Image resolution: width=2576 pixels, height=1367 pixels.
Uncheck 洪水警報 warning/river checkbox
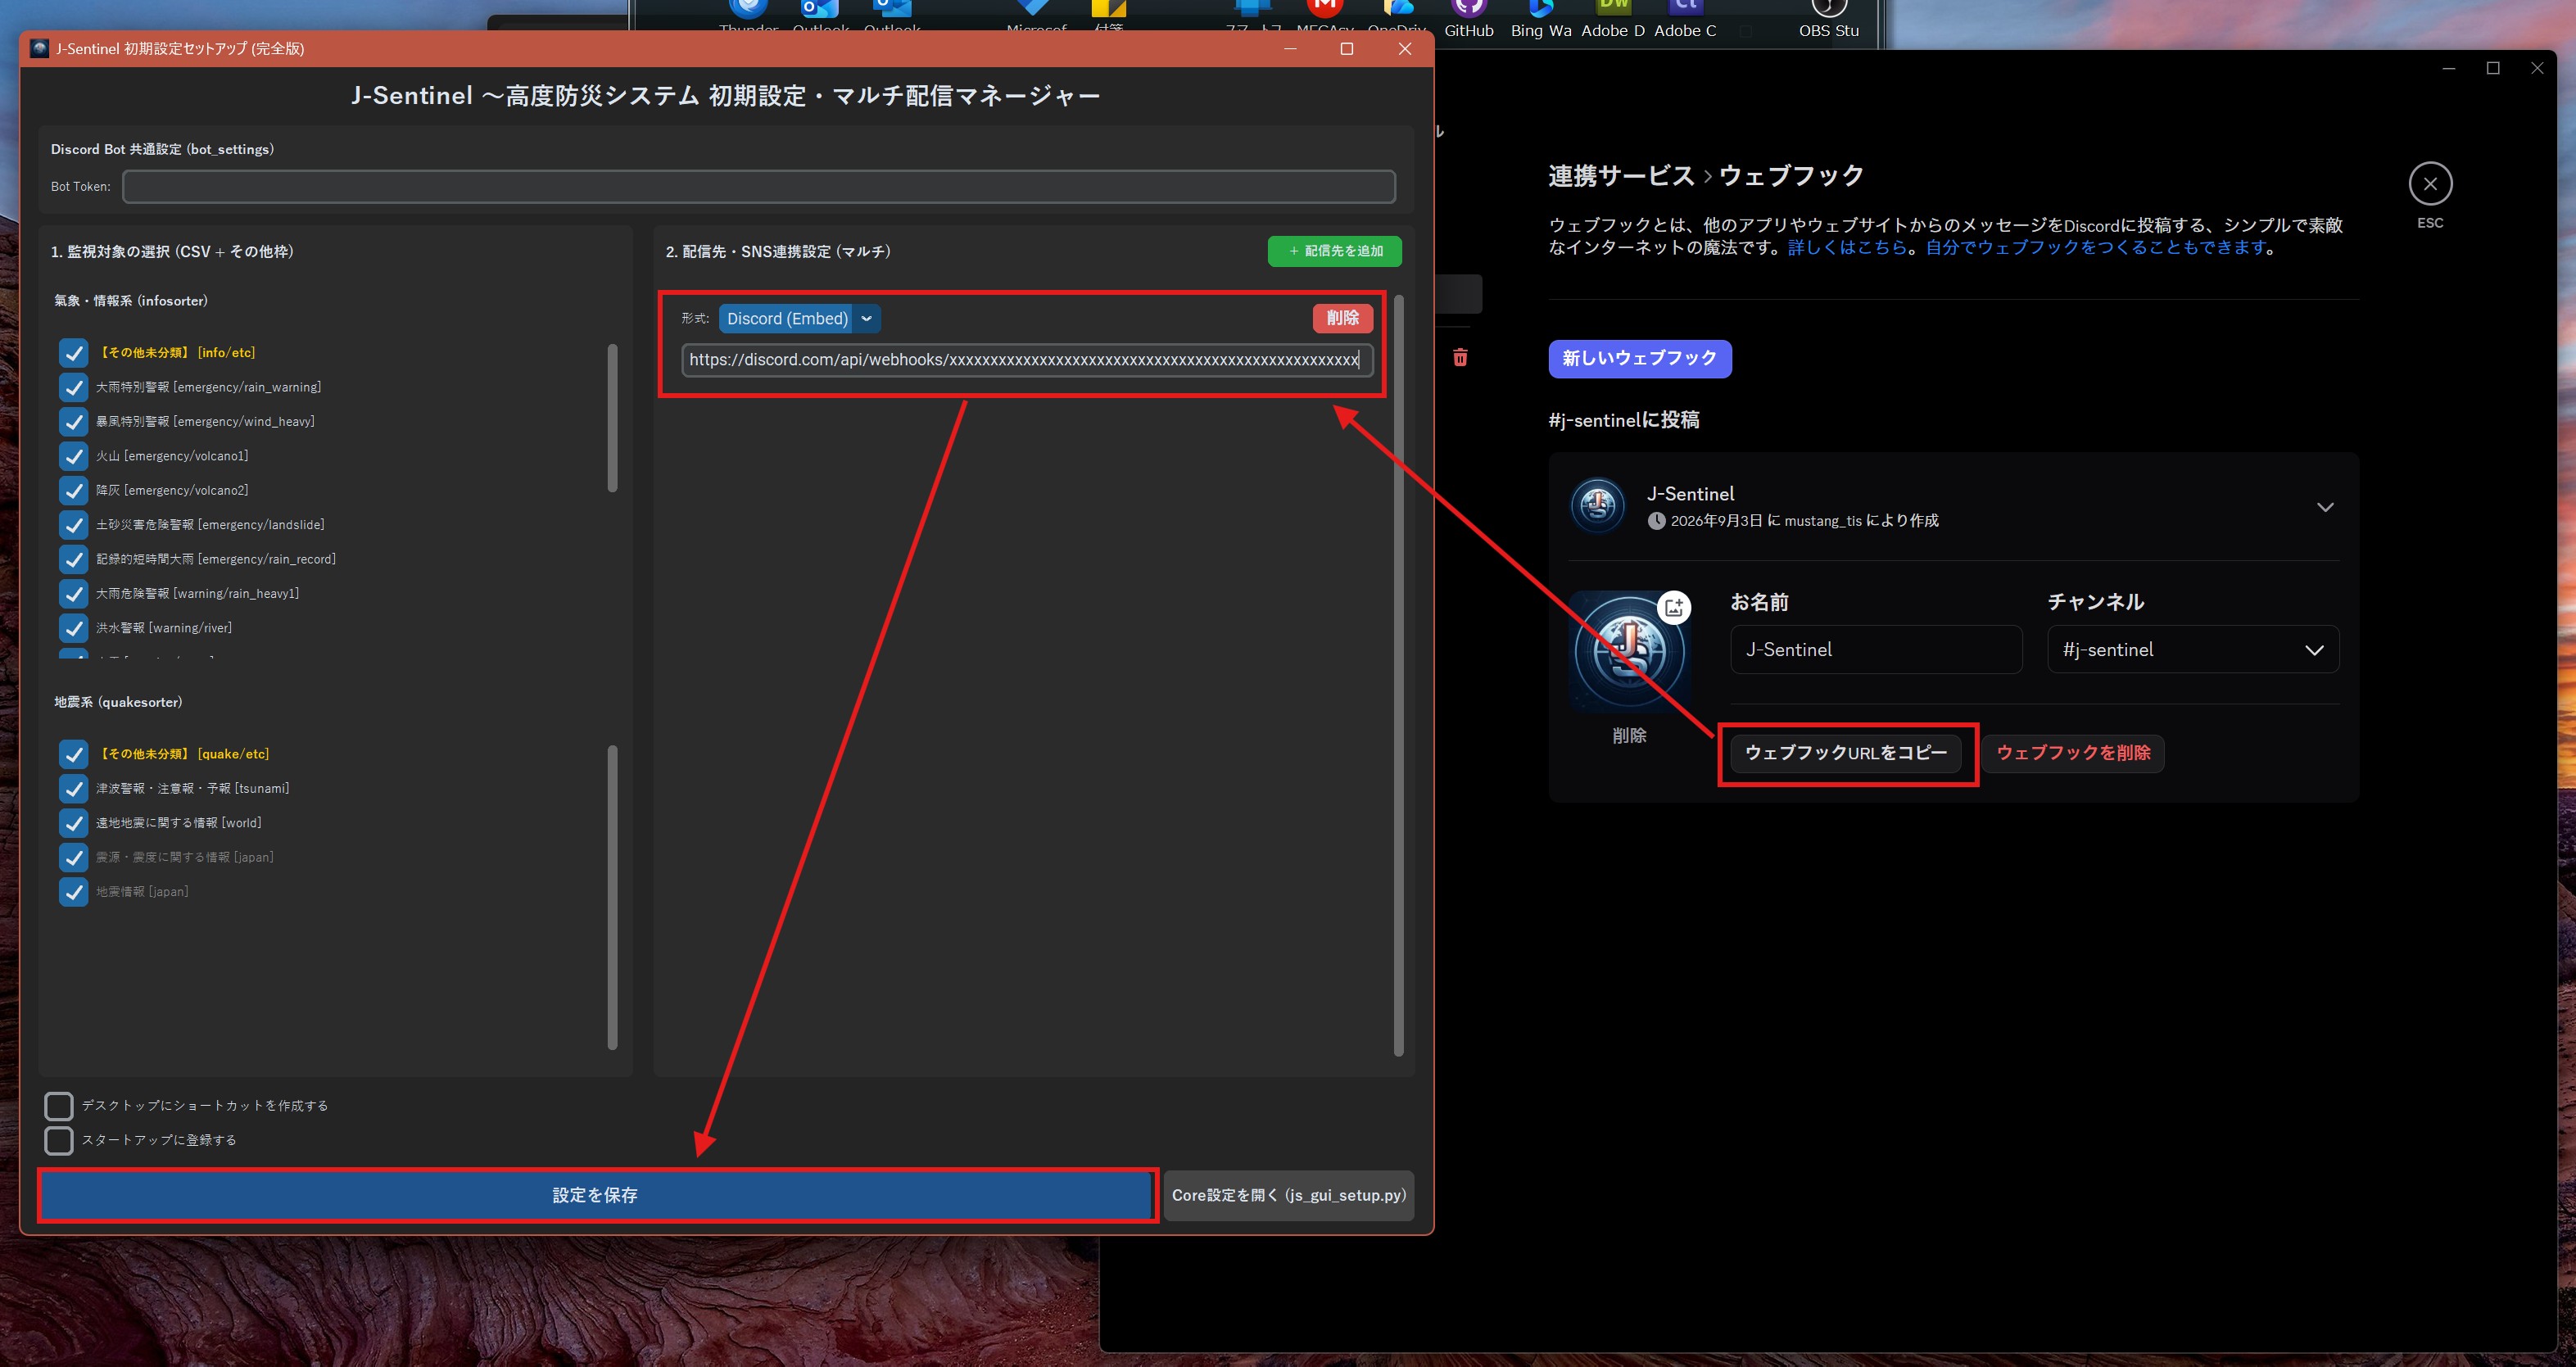pyautogui.click(x=73, y=628)
